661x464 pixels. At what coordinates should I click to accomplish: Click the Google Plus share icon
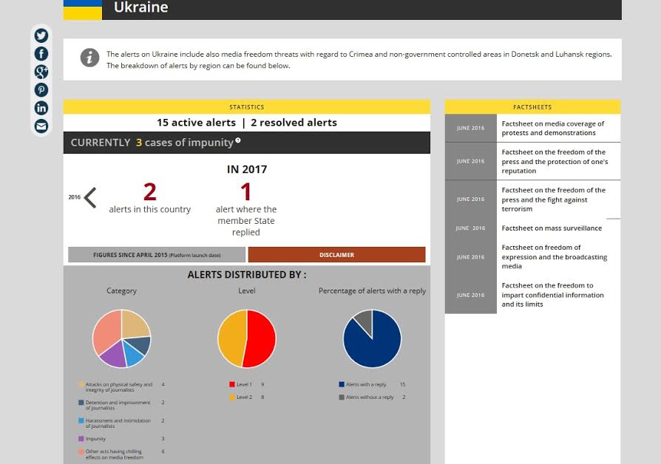[41, 72]
